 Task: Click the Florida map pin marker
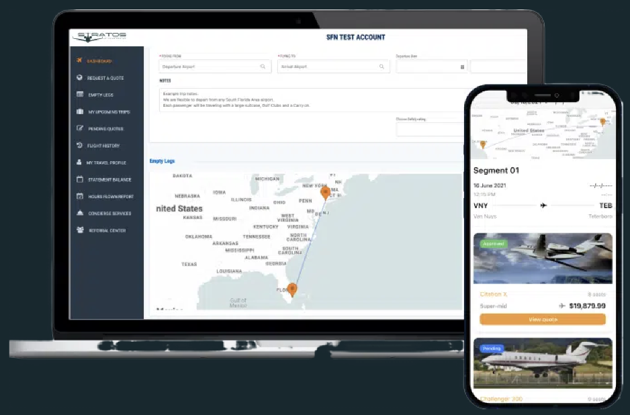(292, 289)
